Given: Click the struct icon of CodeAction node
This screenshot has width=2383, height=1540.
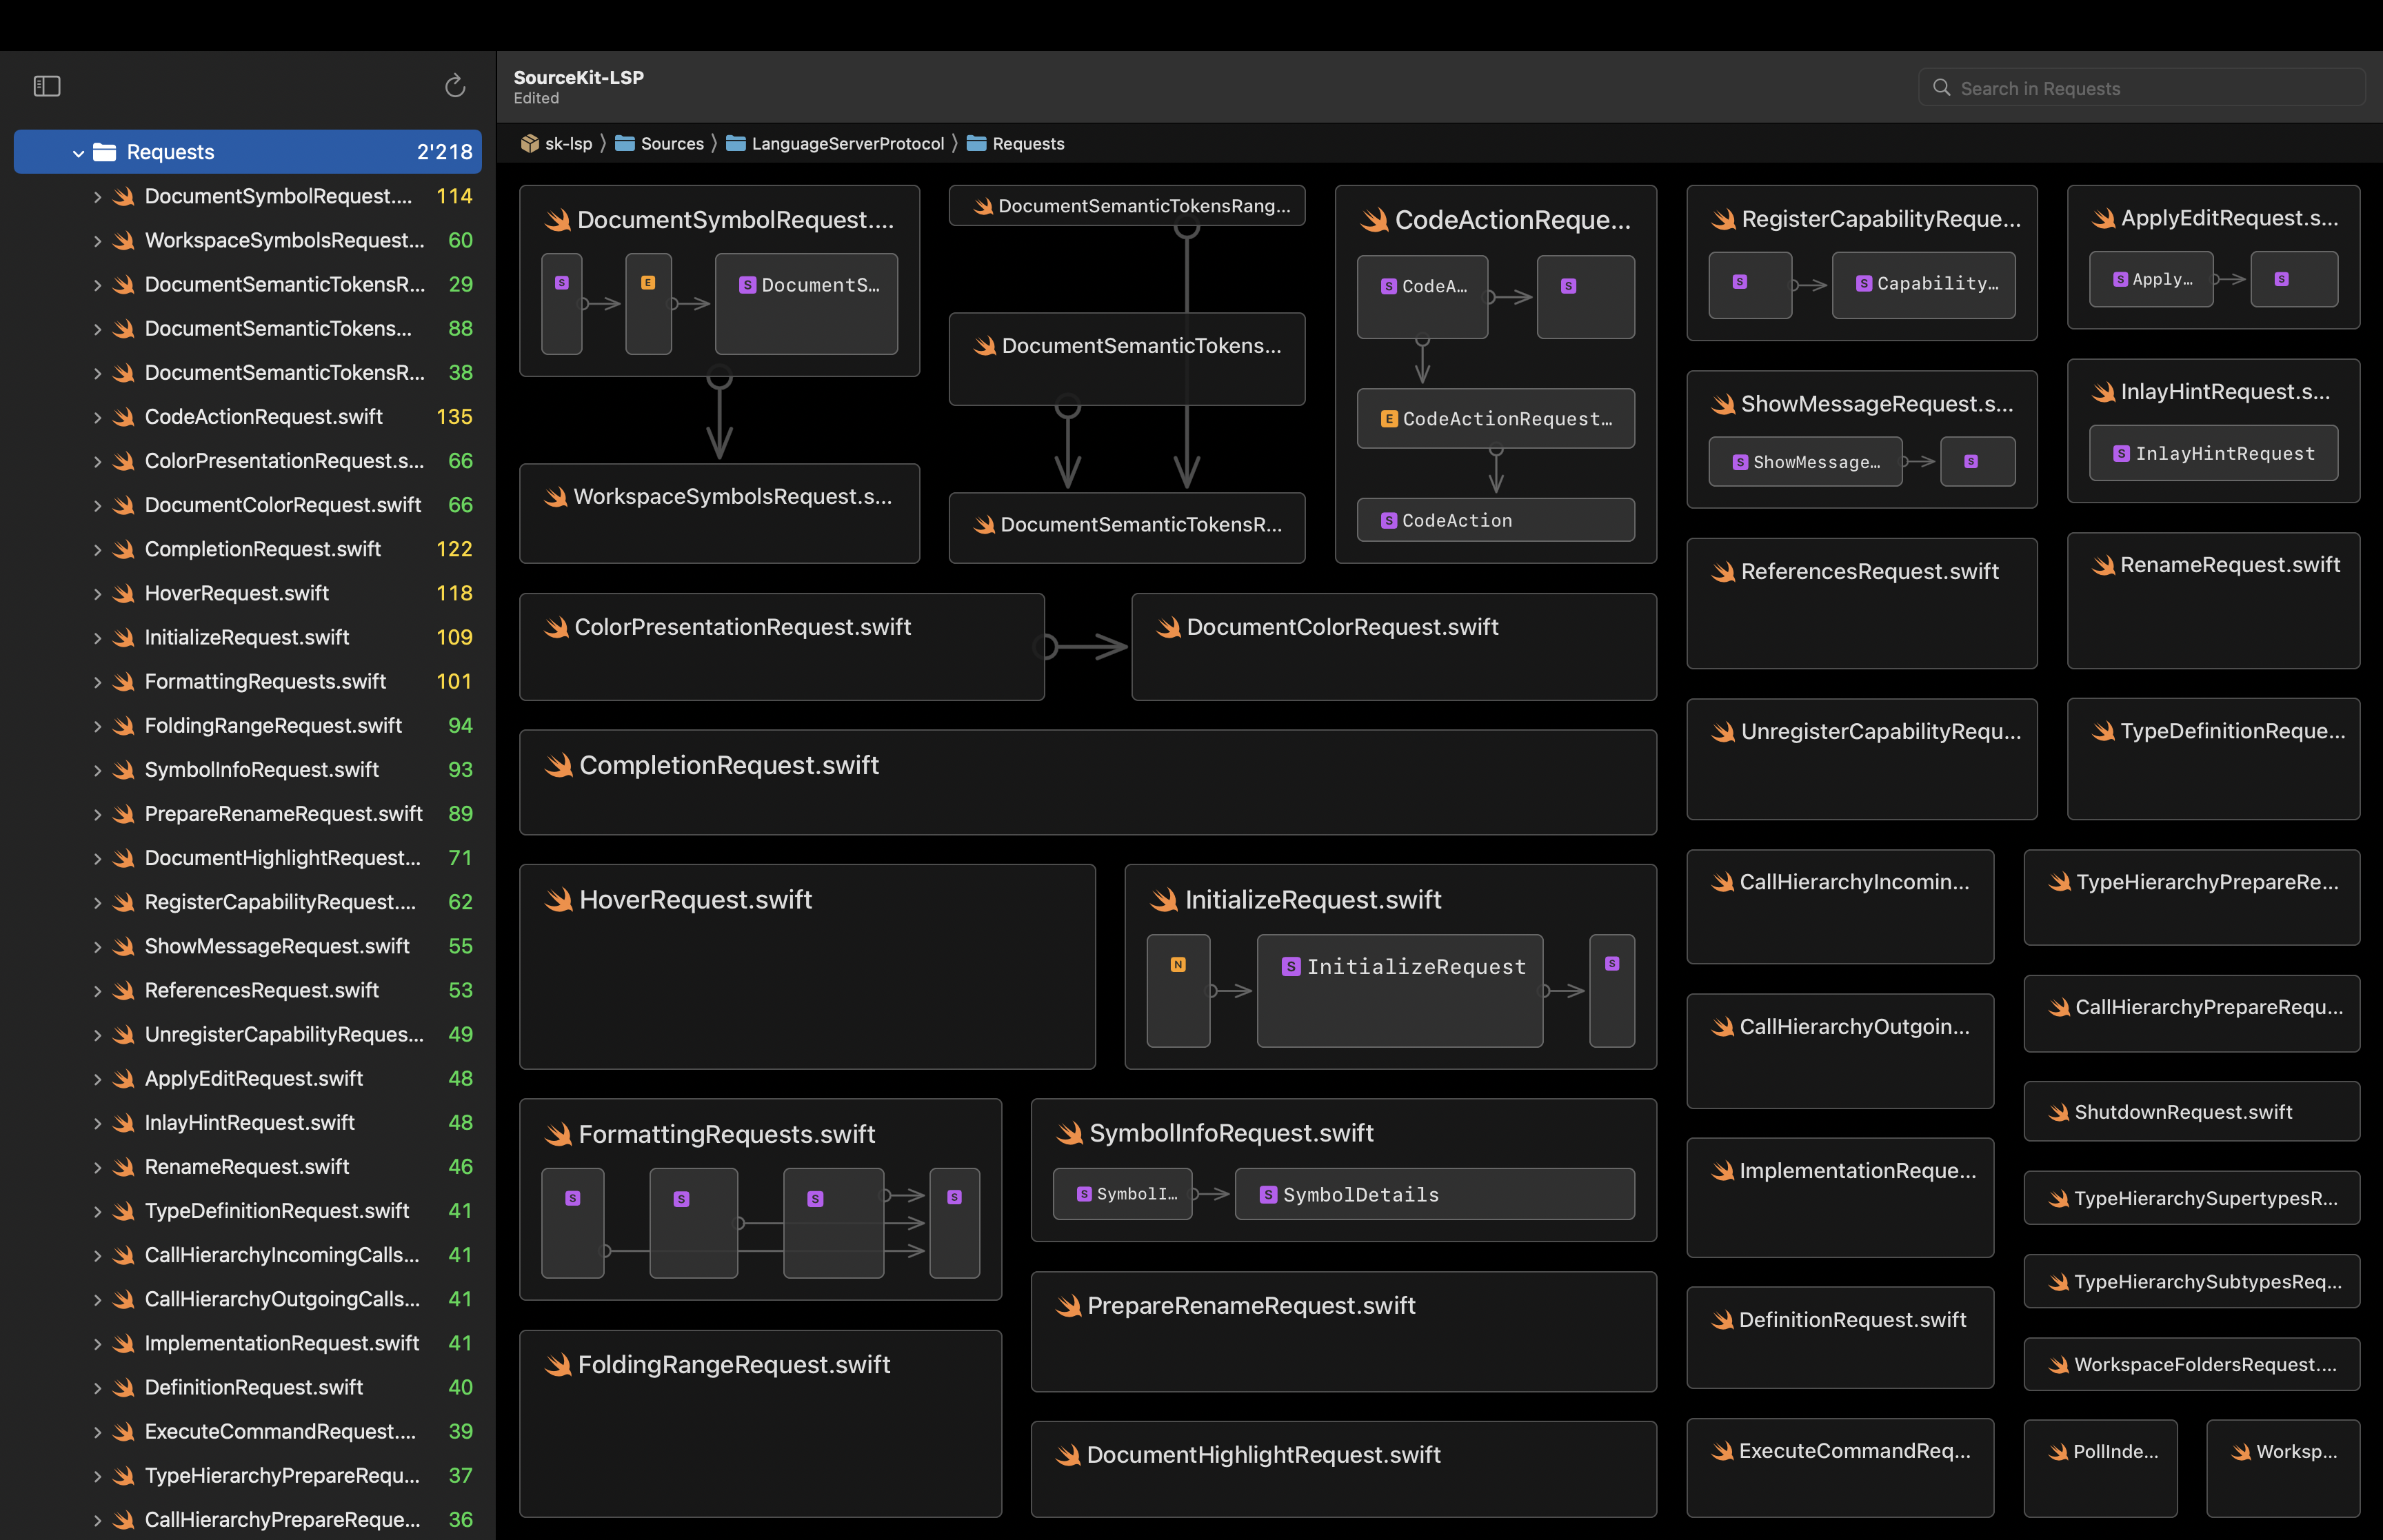Looking at the screenshot, I should tap(1389, 521).
